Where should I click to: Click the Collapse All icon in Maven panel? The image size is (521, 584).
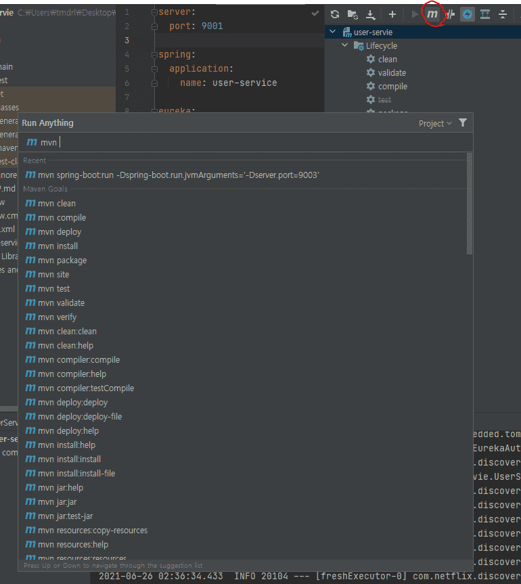coord(503,14)
